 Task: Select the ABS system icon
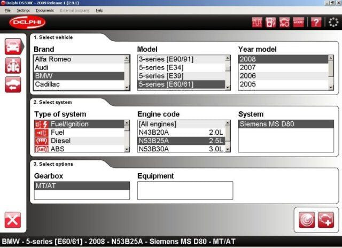[42, 149]
